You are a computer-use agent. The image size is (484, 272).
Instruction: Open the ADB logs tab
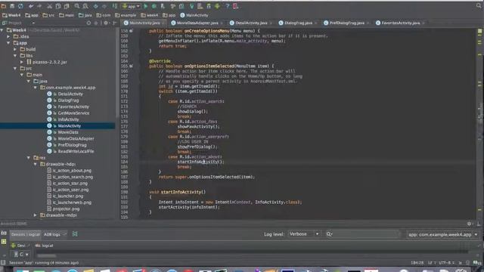click(52, 234)
